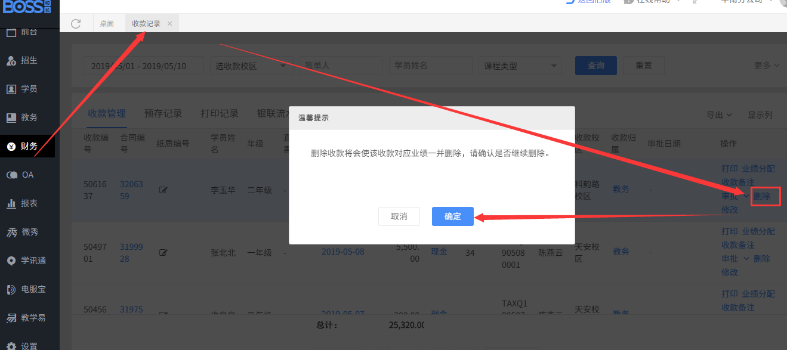Click student name 张北北

[x=223, y=253]
